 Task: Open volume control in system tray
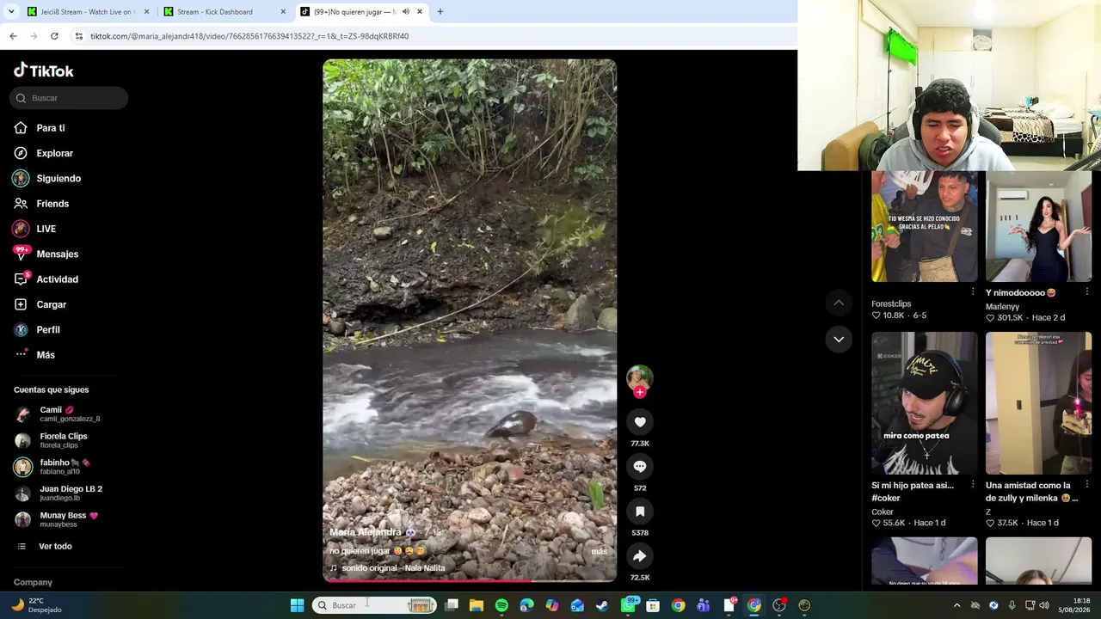click(x=1045, y=605)
